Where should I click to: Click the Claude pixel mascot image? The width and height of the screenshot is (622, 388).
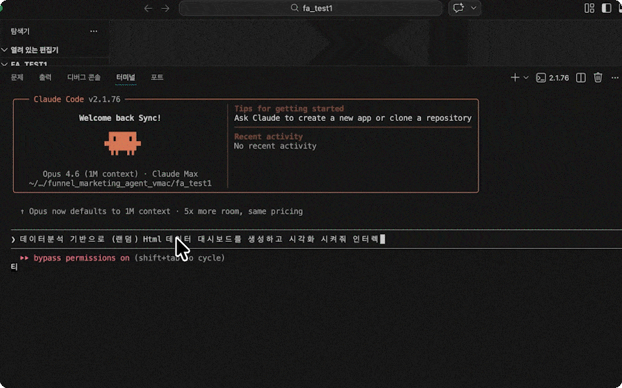tap(122, 143)
